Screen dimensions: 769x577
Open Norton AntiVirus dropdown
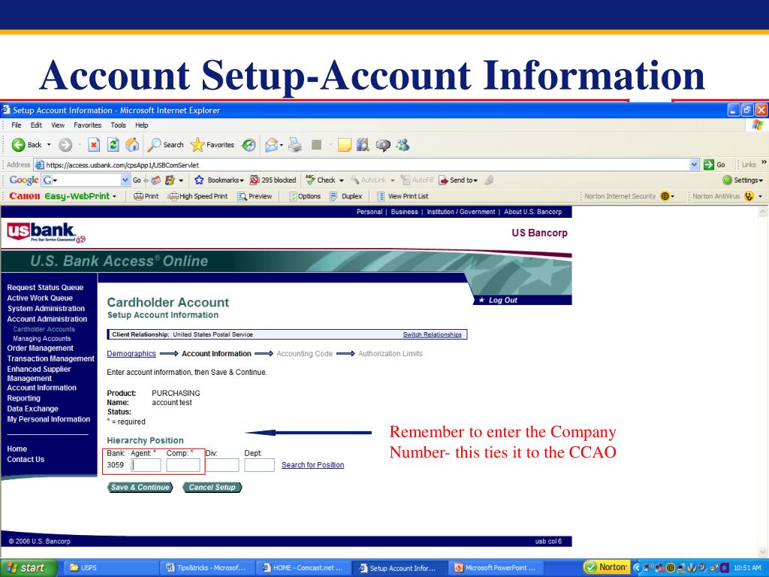[x=760, y=196]
